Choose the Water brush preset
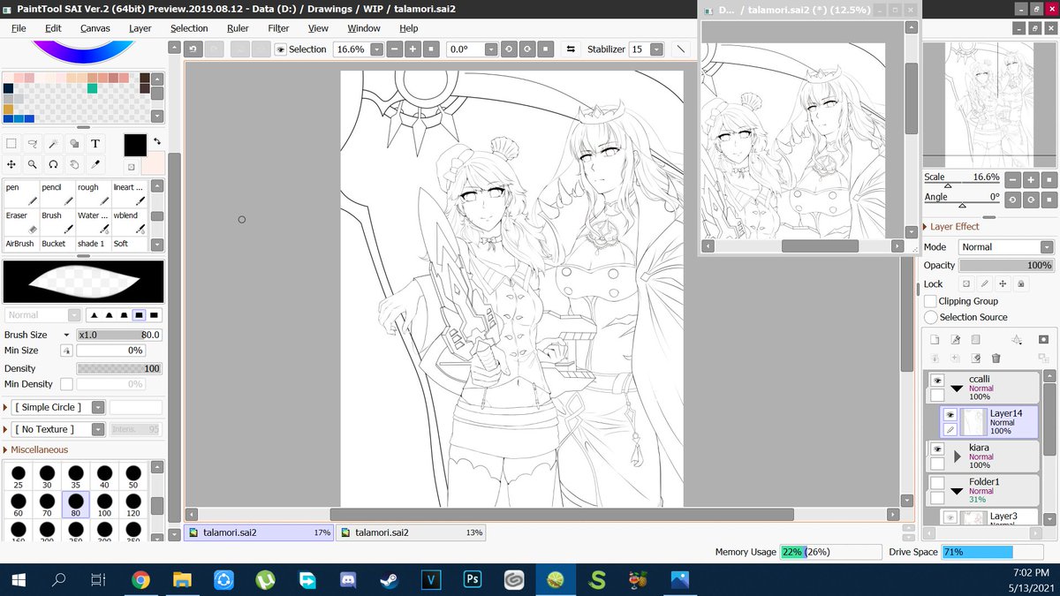This screenshot has height=596, width=1060. pos(93,223)
